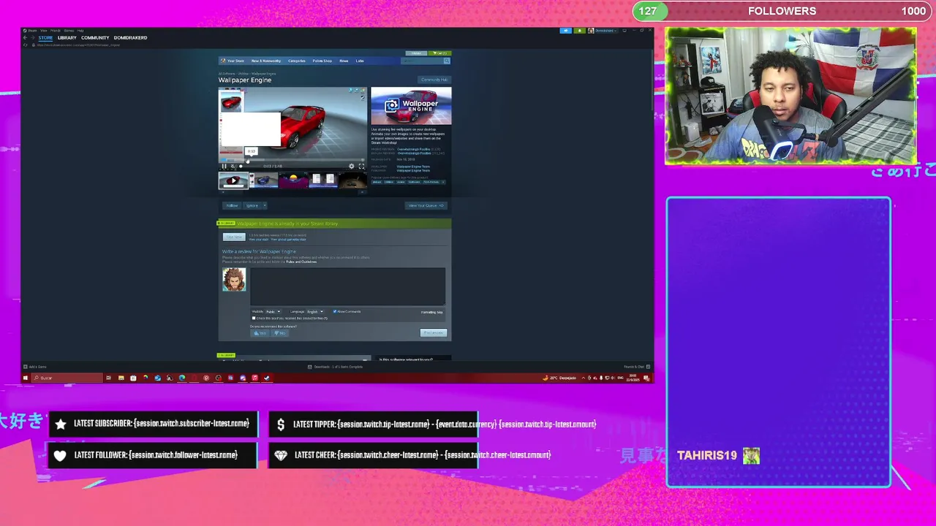Viewport: 936px width, 526px height.
Task: Open the Wallpaper Engine Team developer link
Action: pos(413,167)
